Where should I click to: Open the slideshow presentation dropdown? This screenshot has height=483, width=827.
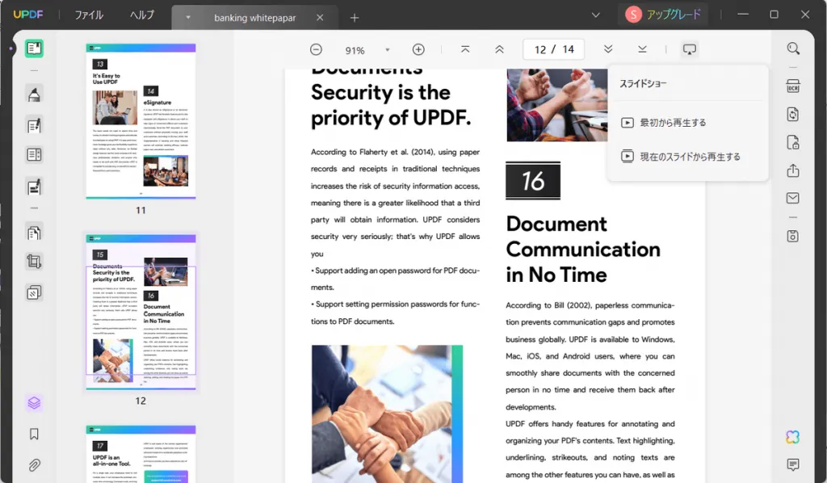pyautogui.click(x=690, y=49)
